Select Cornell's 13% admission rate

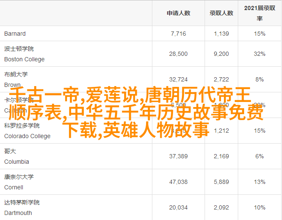260,182
